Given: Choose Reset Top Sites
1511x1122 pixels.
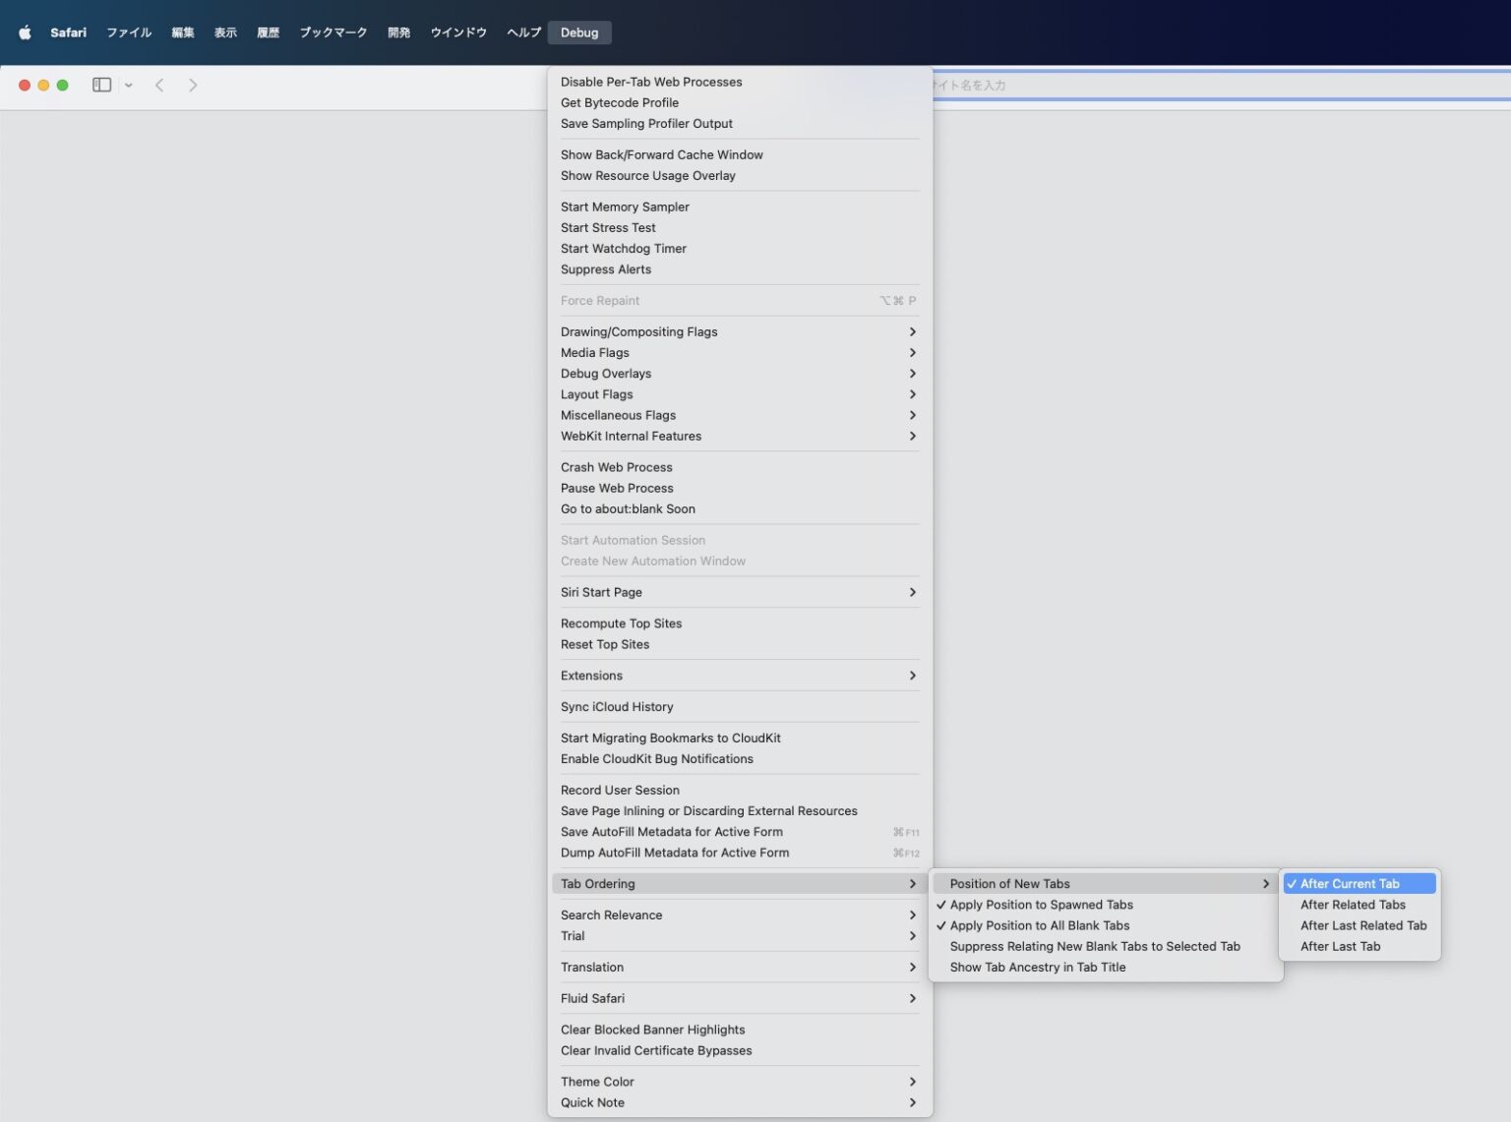Looking at the screenshot, I should [x=605, y=644].
